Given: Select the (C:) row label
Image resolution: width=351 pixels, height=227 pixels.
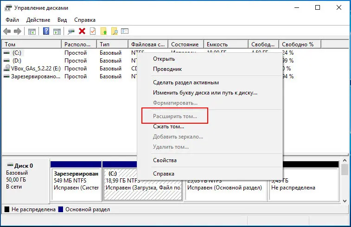Looking at the screenshot, I should tap(17, 53).
